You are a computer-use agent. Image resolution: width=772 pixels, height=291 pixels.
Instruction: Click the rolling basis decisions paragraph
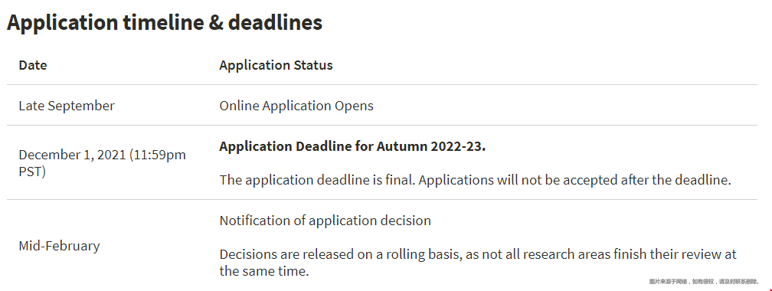[x=478, y=263]
